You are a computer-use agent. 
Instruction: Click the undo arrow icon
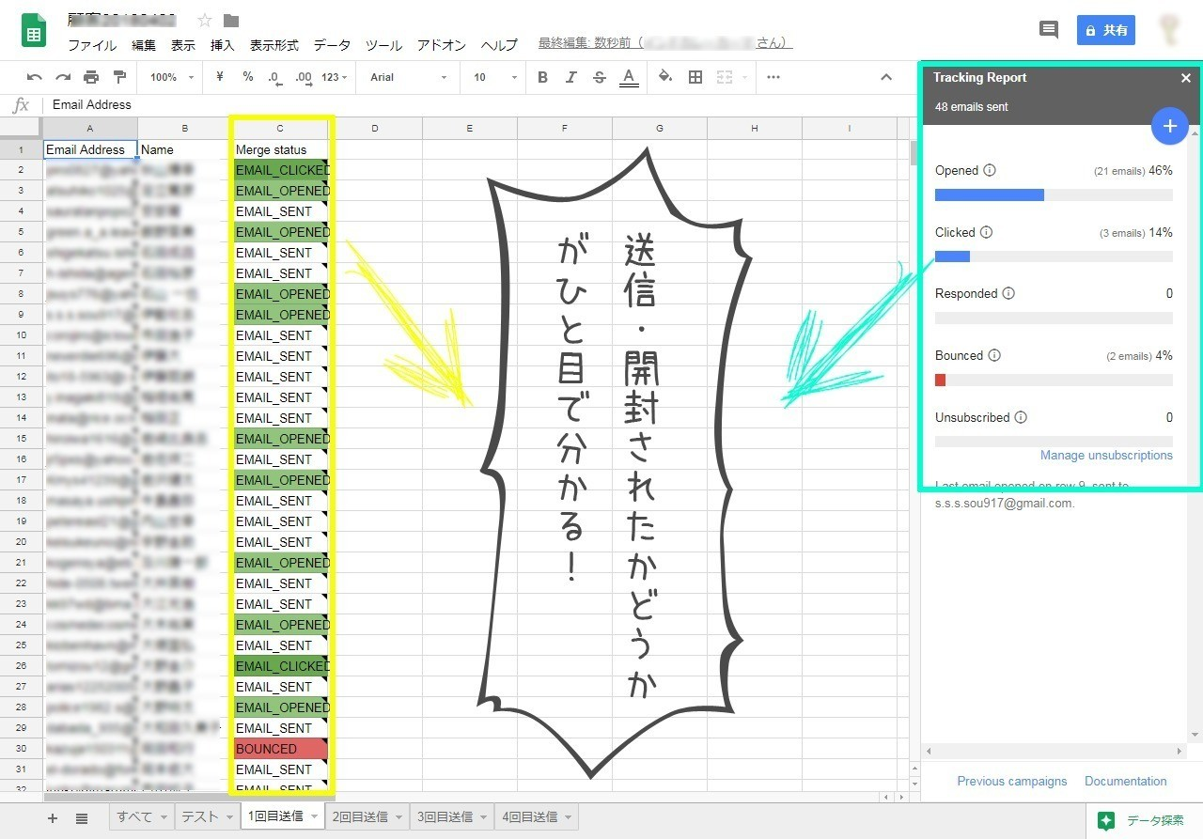tap(35, 77)
